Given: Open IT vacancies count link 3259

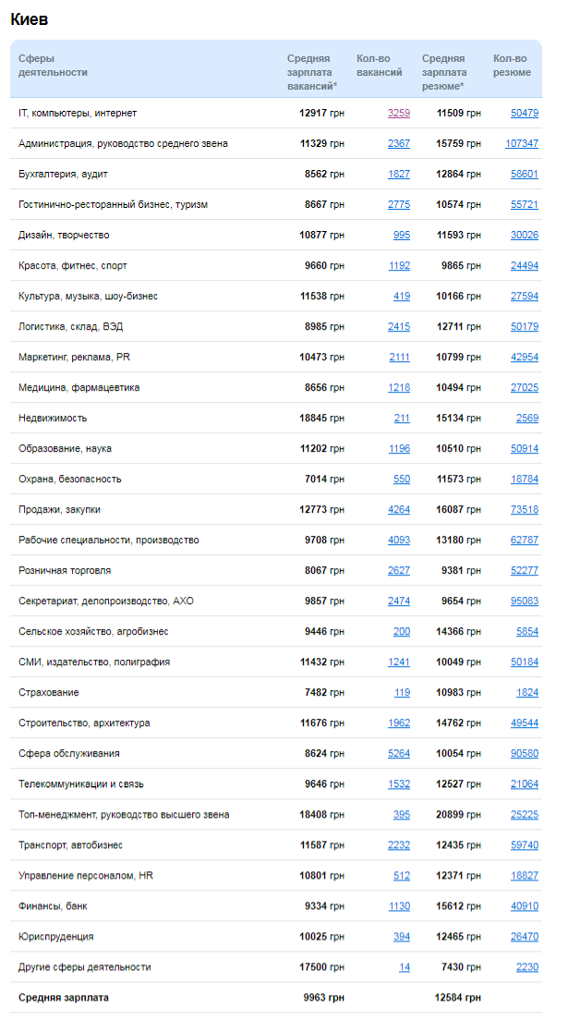Looking at the screenshot, I should click(399, 113).
